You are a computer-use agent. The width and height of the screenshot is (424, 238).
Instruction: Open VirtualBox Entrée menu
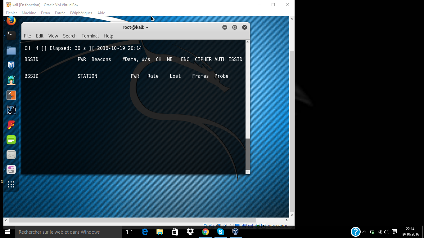click(60, 13)
